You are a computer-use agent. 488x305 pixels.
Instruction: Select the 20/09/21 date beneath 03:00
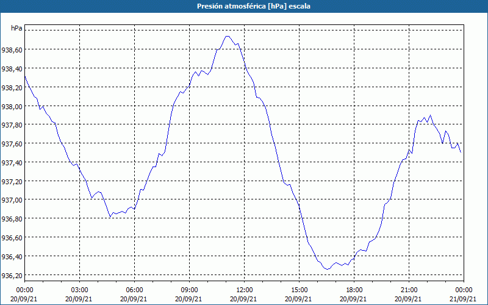(80, 299)
